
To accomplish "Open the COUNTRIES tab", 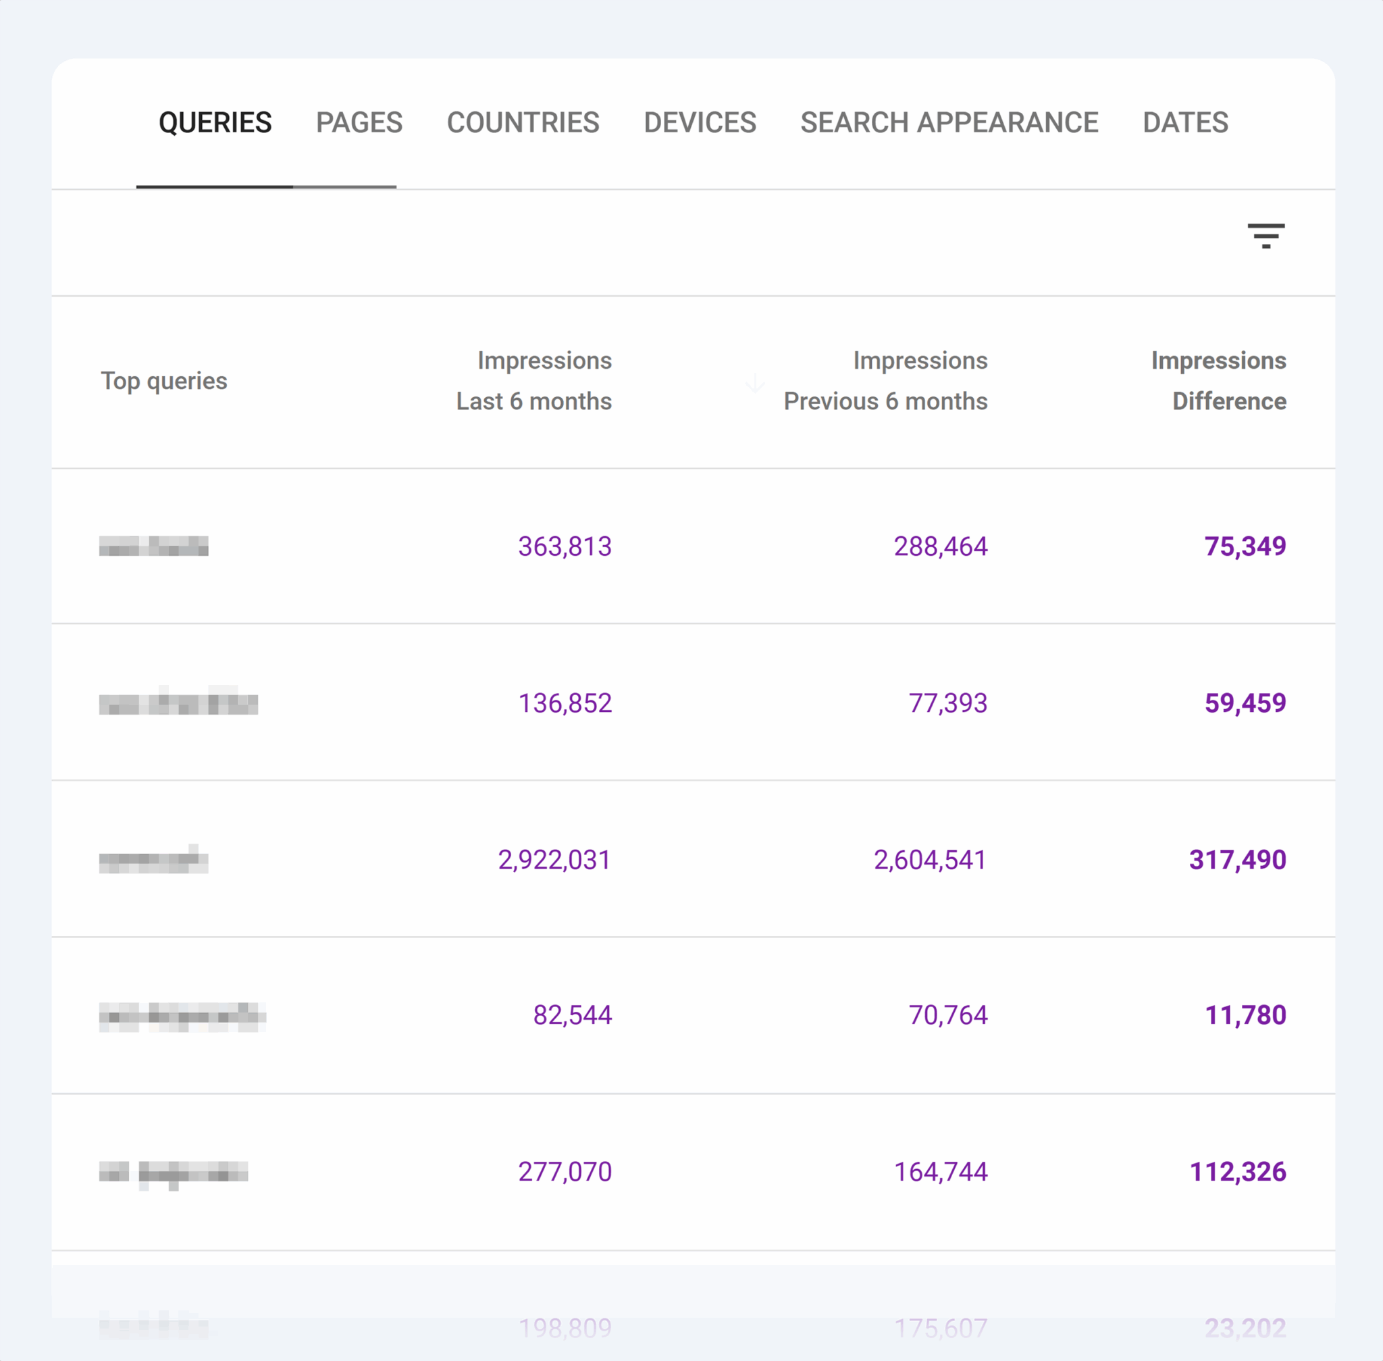I will click(x=523, y=122).
